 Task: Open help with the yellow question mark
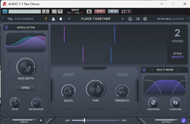(x=46, y=19)
